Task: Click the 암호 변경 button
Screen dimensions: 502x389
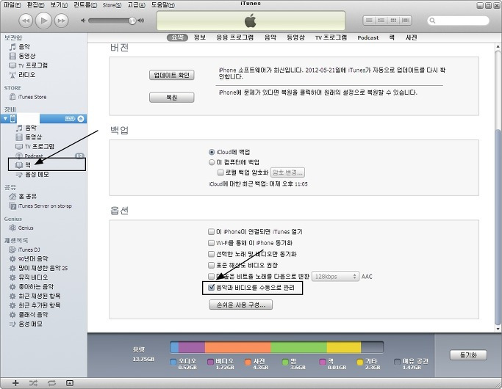Action: click(287, 172)
